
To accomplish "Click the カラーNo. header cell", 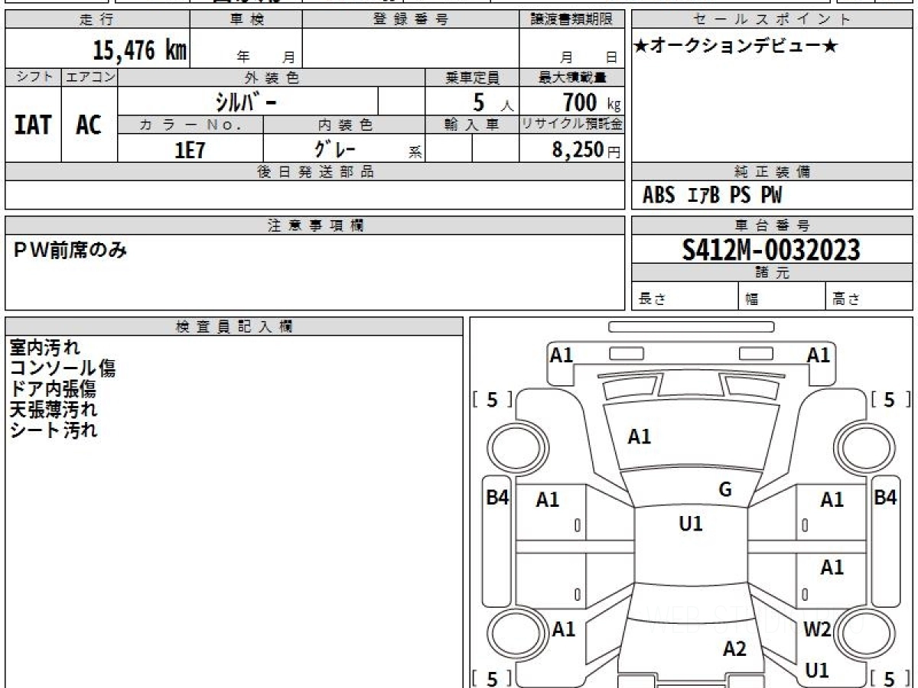I will tap(190, 125).
